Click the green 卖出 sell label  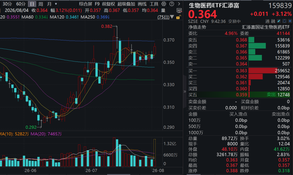click(271, 95)
